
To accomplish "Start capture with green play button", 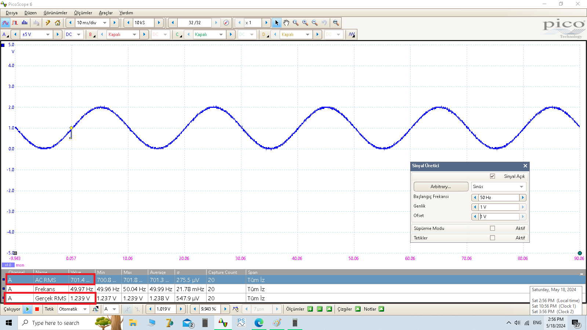I will (x=28, y=309).
